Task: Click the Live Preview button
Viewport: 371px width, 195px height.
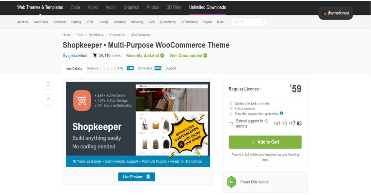Action: pos(137,177)
